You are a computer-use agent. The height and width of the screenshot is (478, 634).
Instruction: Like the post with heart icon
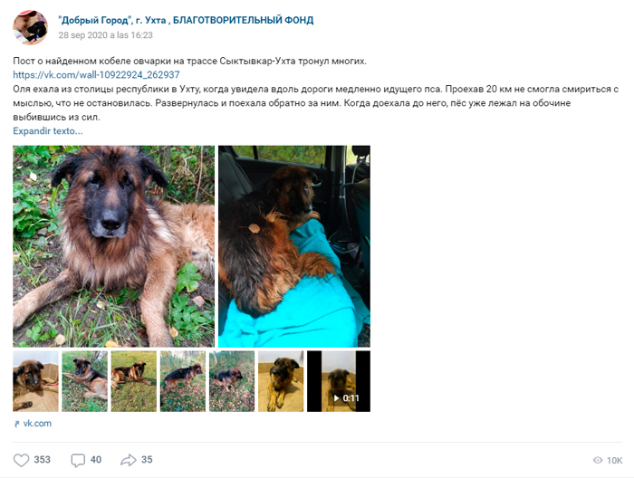pyautogui.click(x=21, y=460)
